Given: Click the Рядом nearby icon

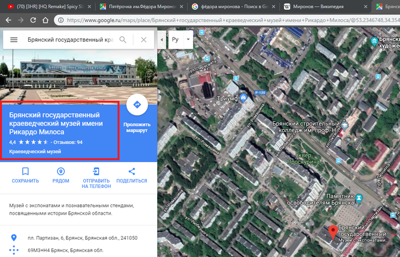Looking at the screenshot, I should click(x=61, y=171).
